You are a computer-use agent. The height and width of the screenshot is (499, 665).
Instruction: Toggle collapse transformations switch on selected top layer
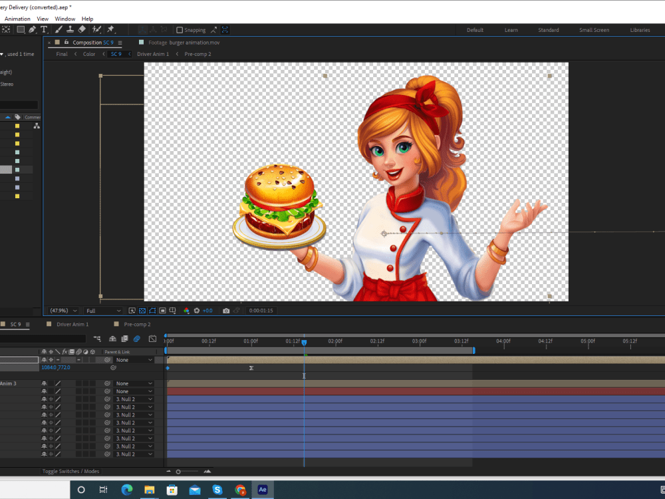51,360
